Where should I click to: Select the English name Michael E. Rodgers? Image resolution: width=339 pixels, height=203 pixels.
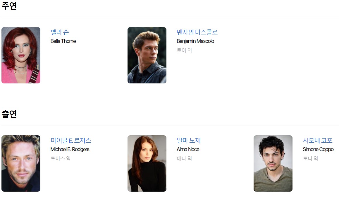click(70, 149)
